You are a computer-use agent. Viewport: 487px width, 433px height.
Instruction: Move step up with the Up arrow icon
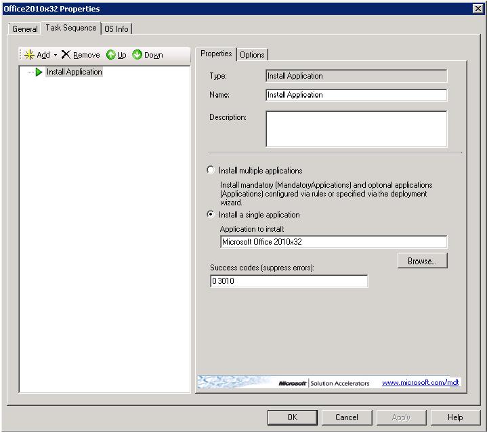click(x=110, y=55)
